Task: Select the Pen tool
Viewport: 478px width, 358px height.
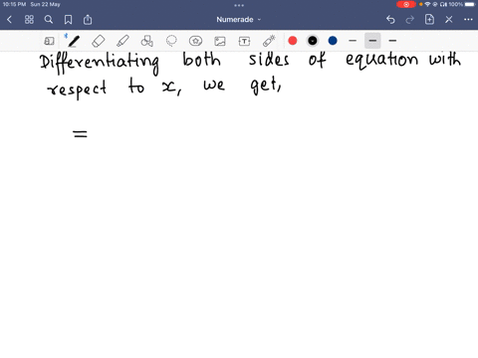Action: (74, 41)
